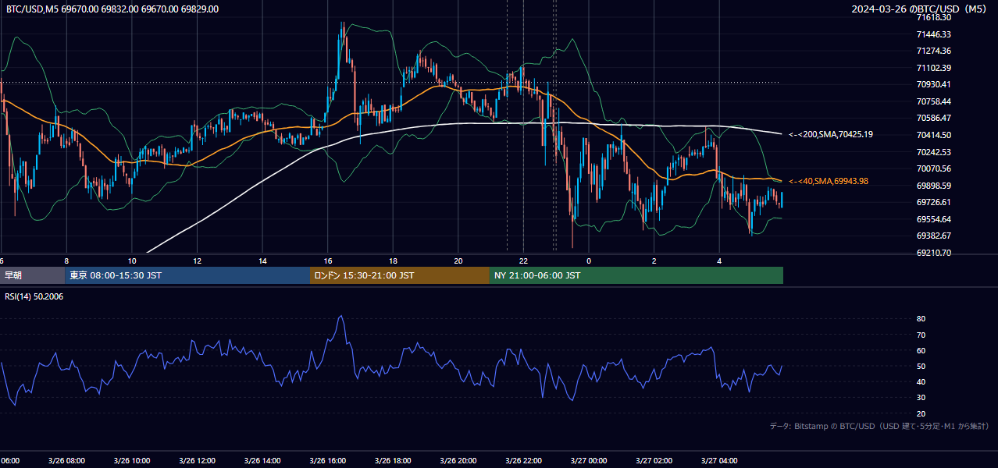Select the RSI axis value 70

(x=921, y=335)
